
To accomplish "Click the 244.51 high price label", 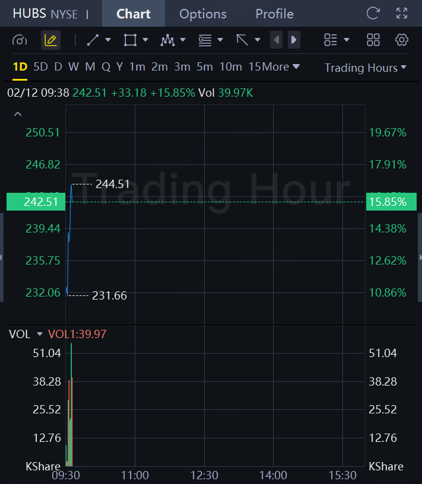I will [112, 184].
